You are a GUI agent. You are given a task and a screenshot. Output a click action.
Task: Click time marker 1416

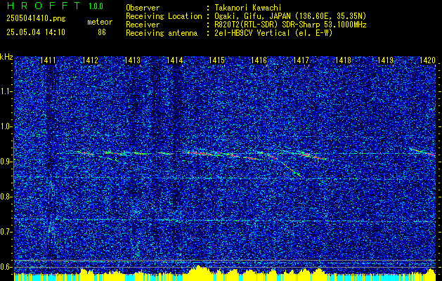(259, 60)
